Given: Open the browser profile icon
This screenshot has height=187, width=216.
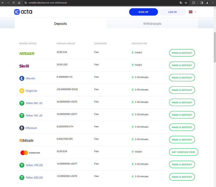Looking at the screenshot, I should pyautogui.click(x=207, y=3).
